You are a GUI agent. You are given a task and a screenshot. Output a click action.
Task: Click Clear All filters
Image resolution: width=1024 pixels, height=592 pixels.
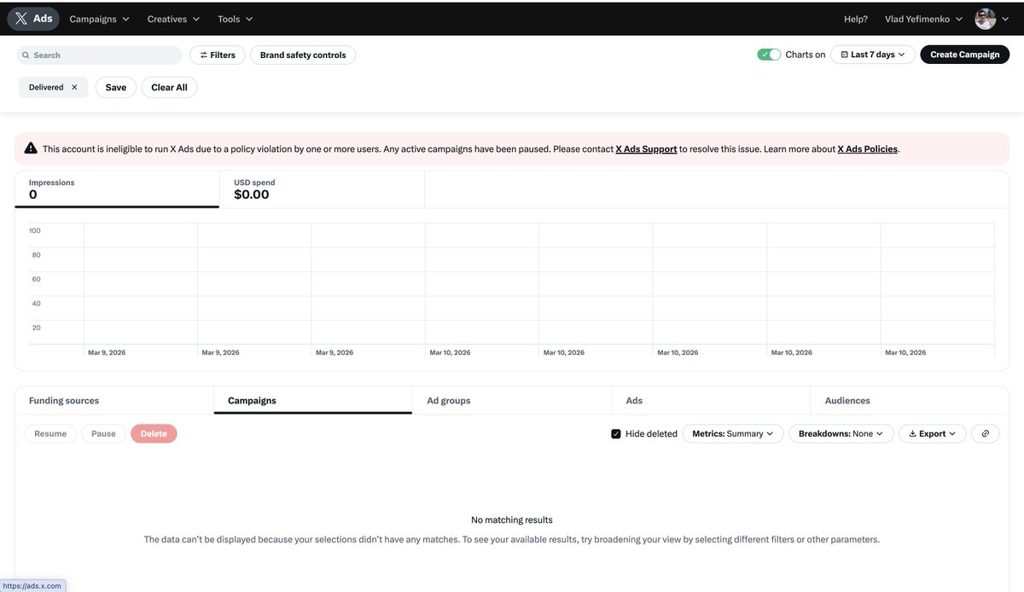(169, 87)
